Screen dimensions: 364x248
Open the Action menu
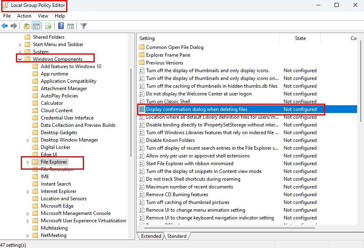[x=24, y=16]
